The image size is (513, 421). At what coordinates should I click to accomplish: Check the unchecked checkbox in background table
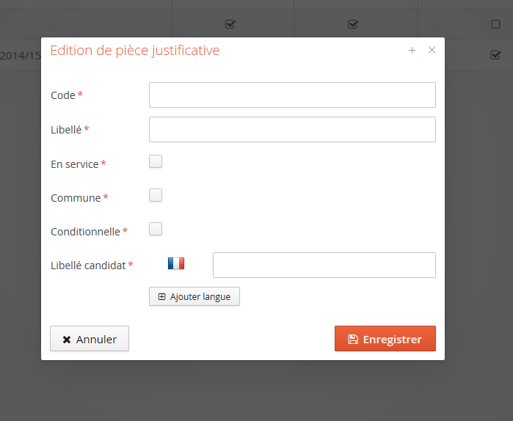495,24
